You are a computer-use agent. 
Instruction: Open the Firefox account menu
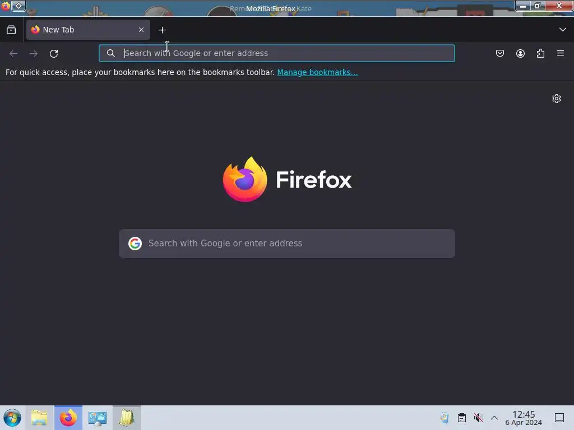point(520,53)
